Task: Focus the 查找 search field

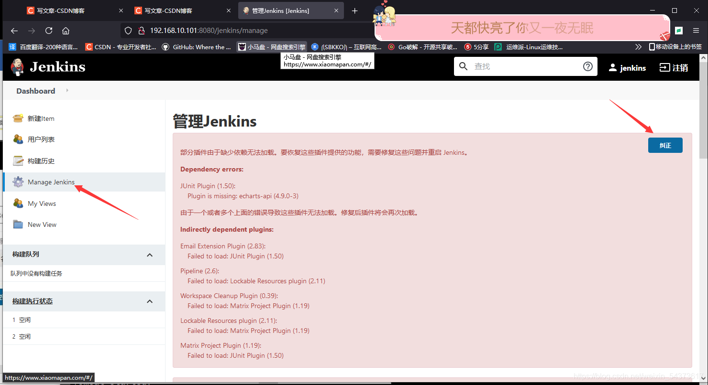Action: (x=526, y=66)
